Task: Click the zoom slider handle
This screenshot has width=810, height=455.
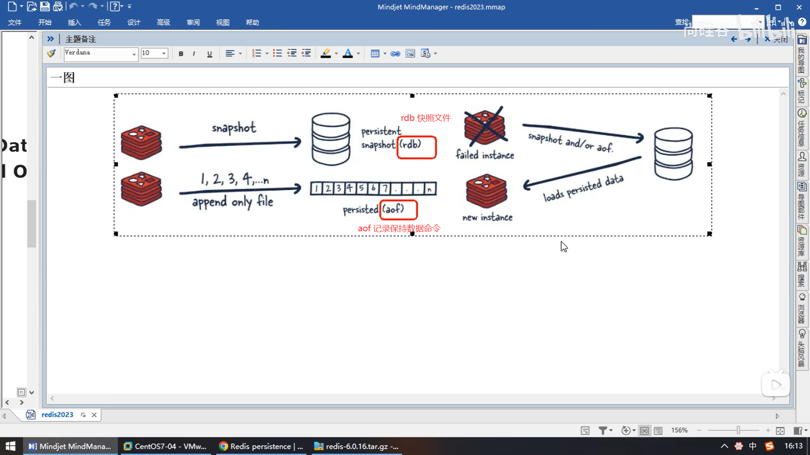Action: 738,430
